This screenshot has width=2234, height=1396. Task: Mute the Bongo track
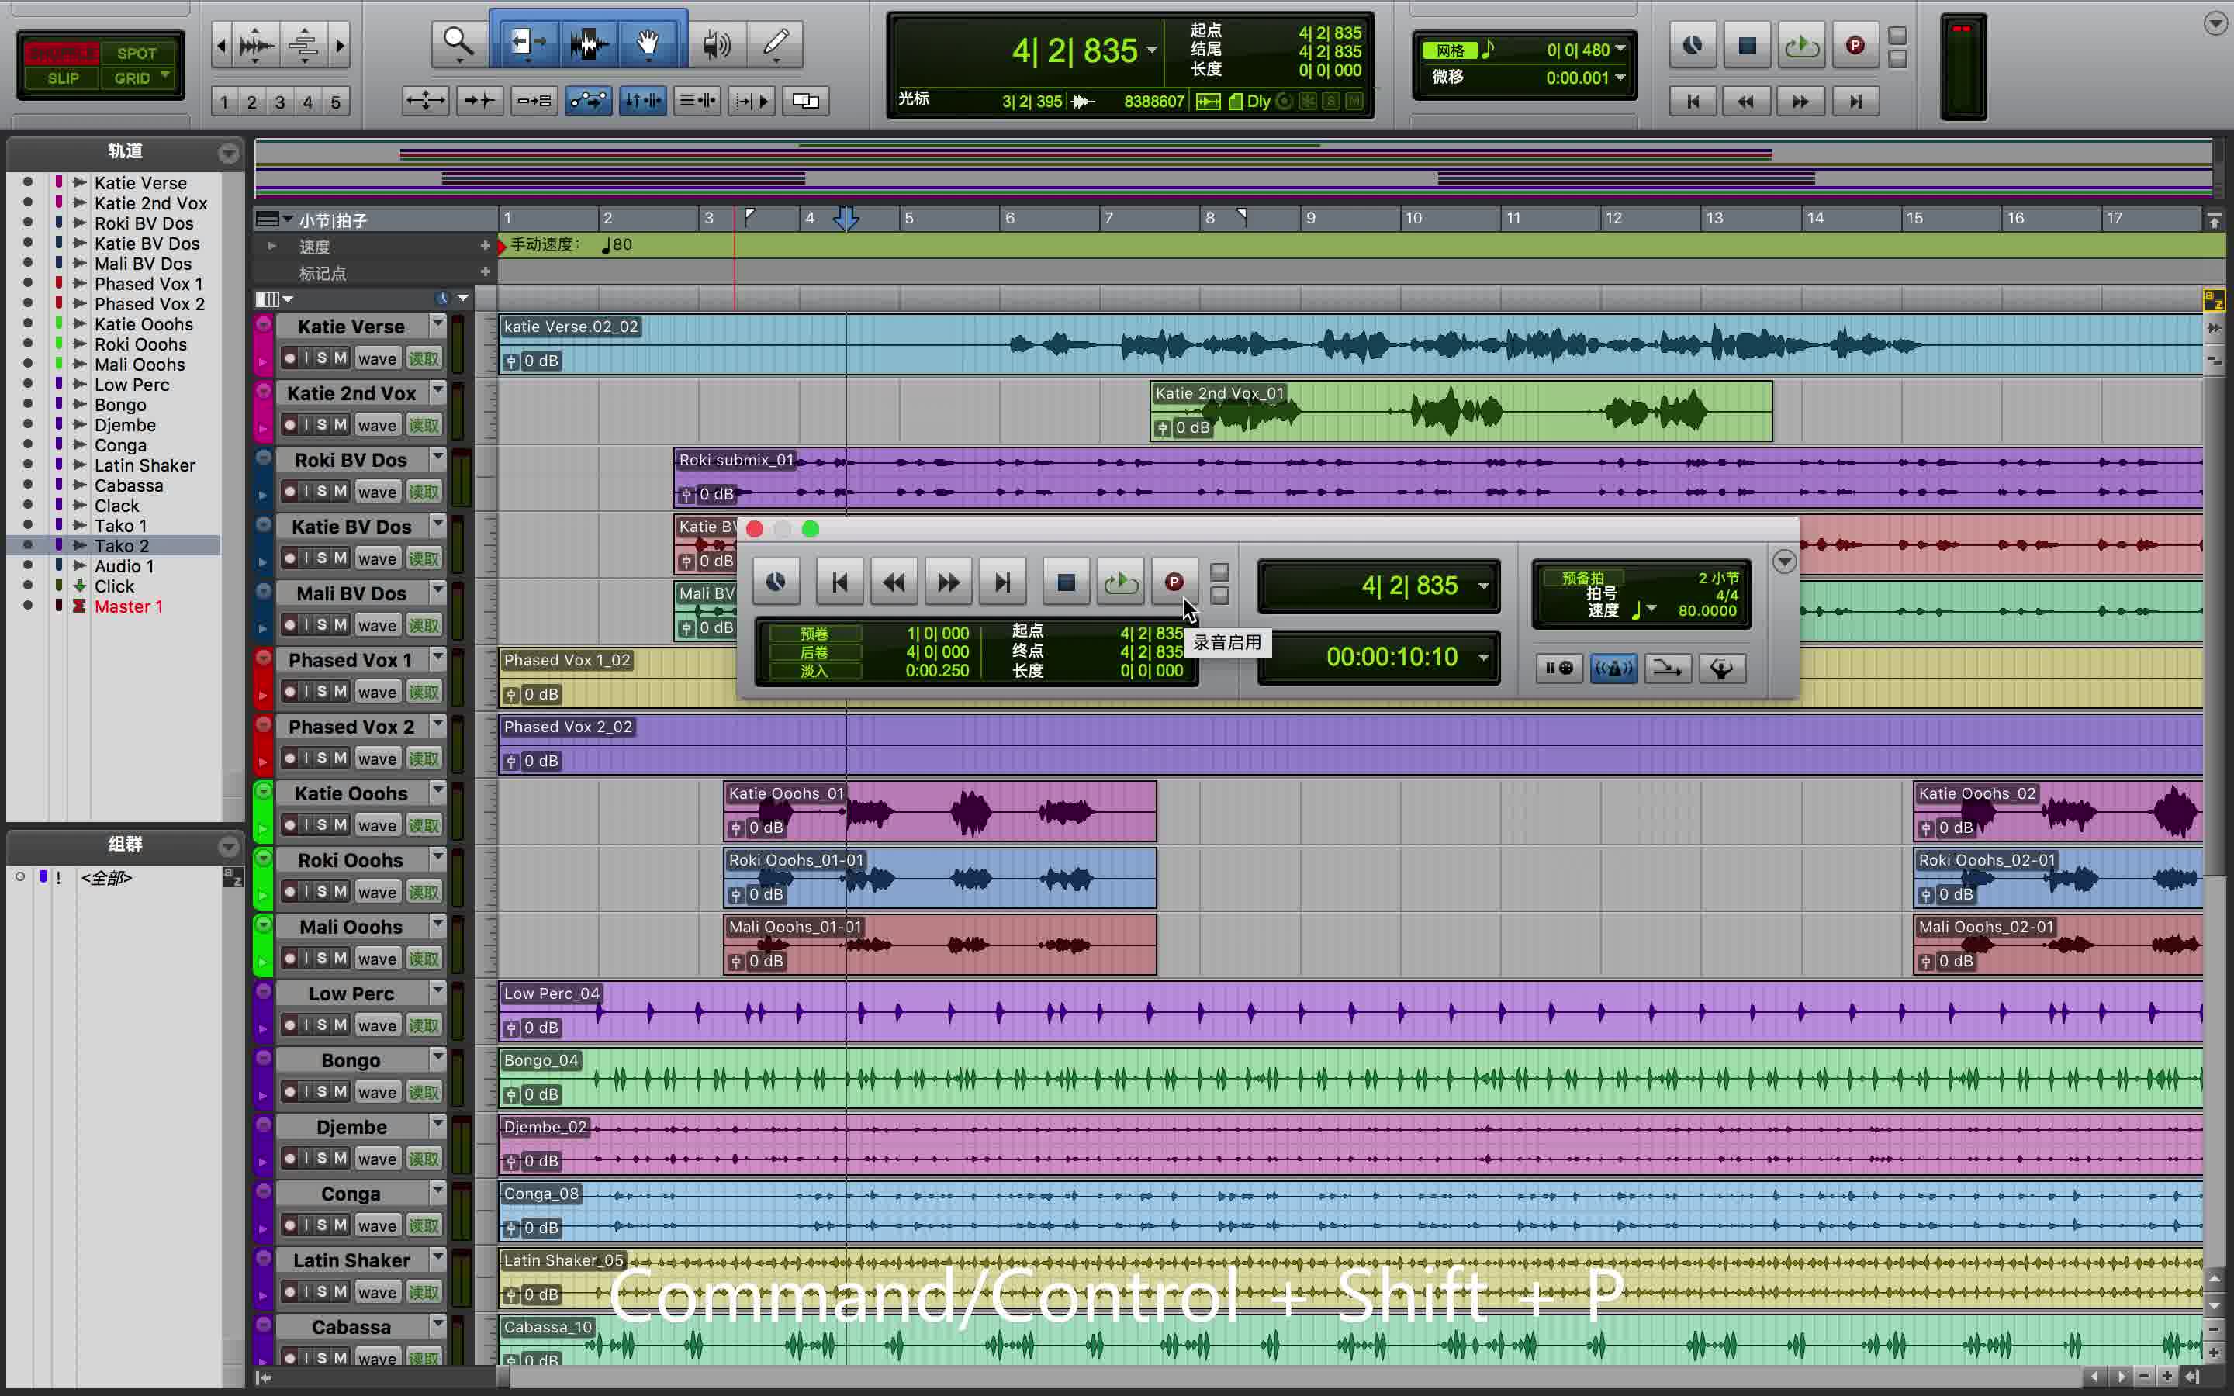[x=340, y=1091]
